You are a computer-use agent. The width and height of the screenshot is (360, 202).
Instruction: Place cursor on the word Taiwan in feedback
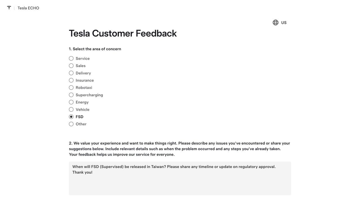pyautogui.click(x=158, y=167)
